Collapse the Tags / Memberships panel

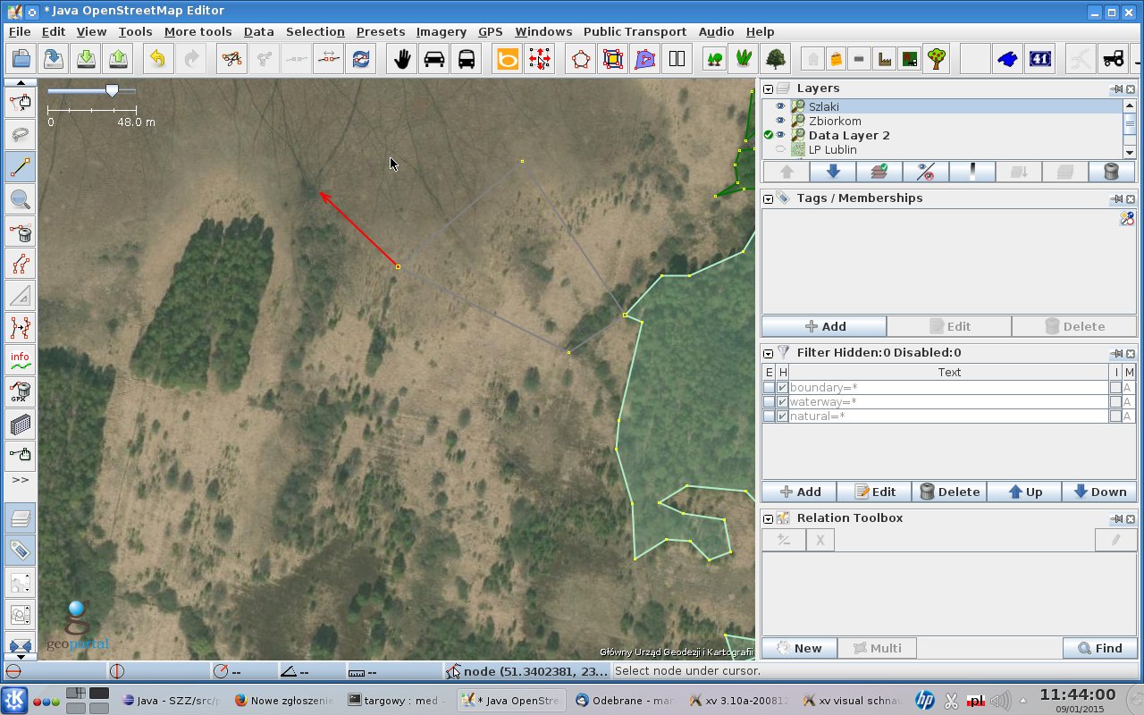click(768, 198)
